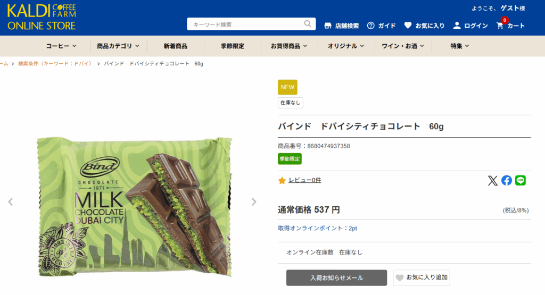Click 入荷お知らせメール button
Viewport: 545px width, 295px height.
click(336, 277)
